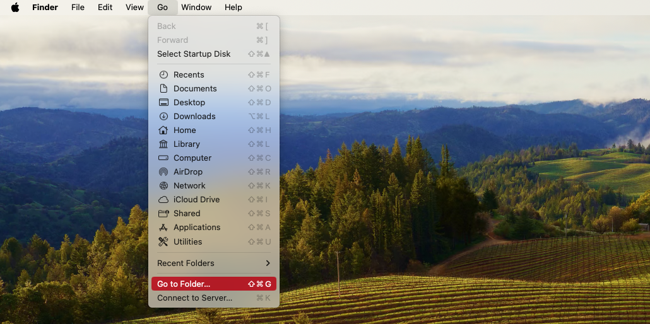
Task: Click the Network globe icon
Action: tap(163, 185)
